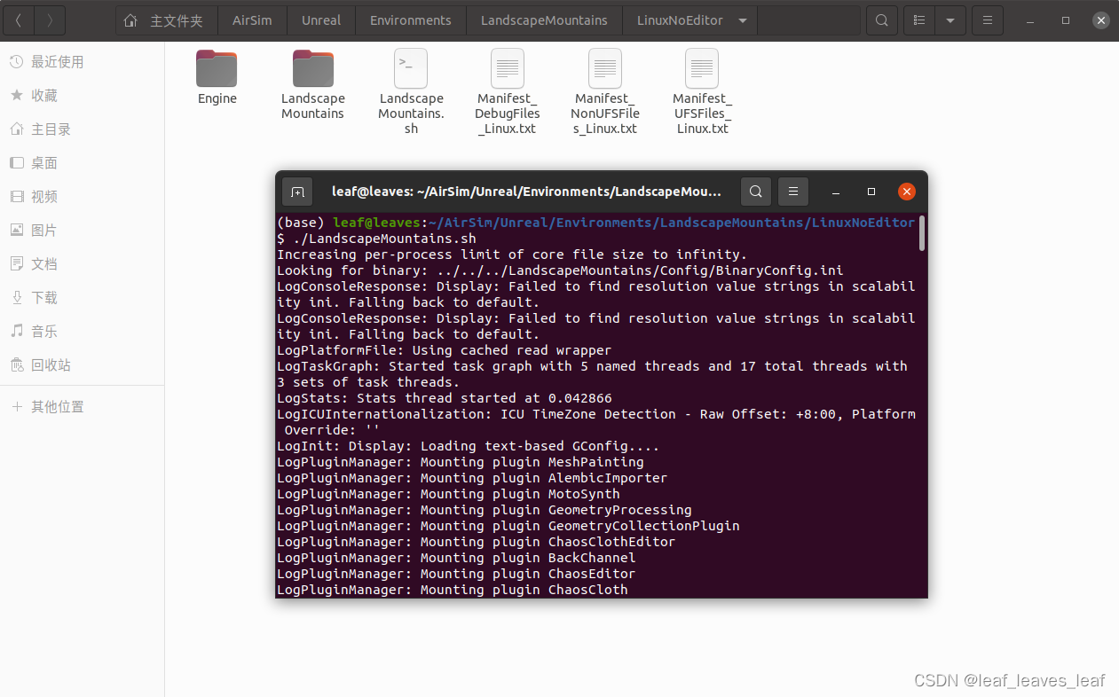Click 'Mounting plugin ChaosEditor' terminal line
This screenshot has width=1119, height=697.
[x=456, y=574]
